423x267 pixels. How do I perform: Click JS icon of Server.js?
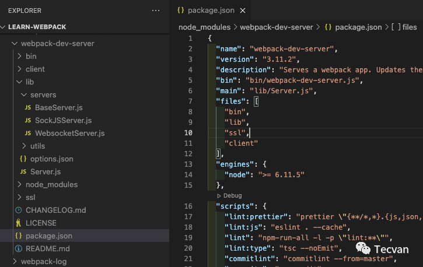pyautogui.click(x=23, y=171)
